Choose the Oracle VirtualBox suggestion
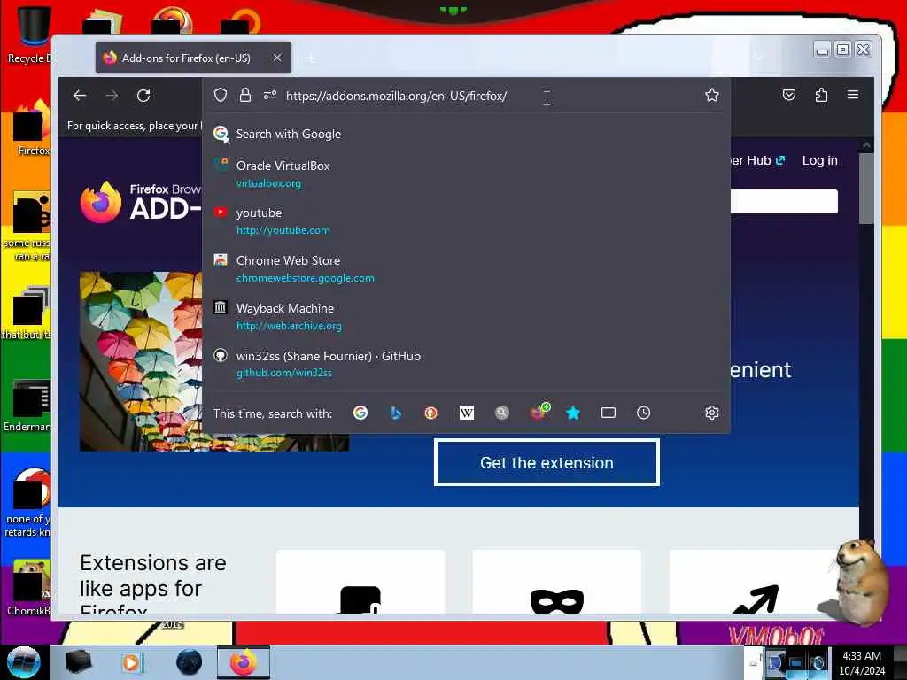 click(x=466, y=174)
